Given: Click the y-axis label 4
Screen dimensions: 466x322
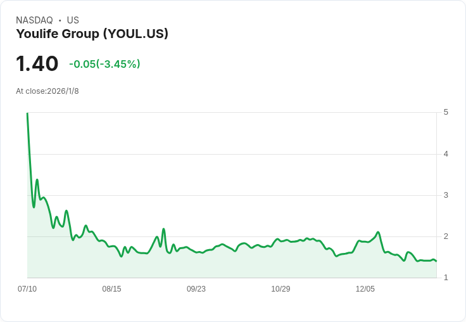Looking at the screenshot, I should (446, 153).
